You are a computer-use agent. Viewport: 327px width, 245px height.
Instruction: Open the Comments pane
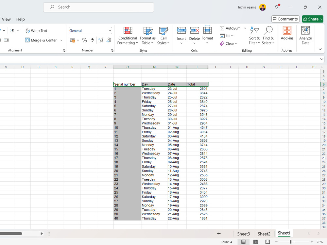click(x=285, y=19)
